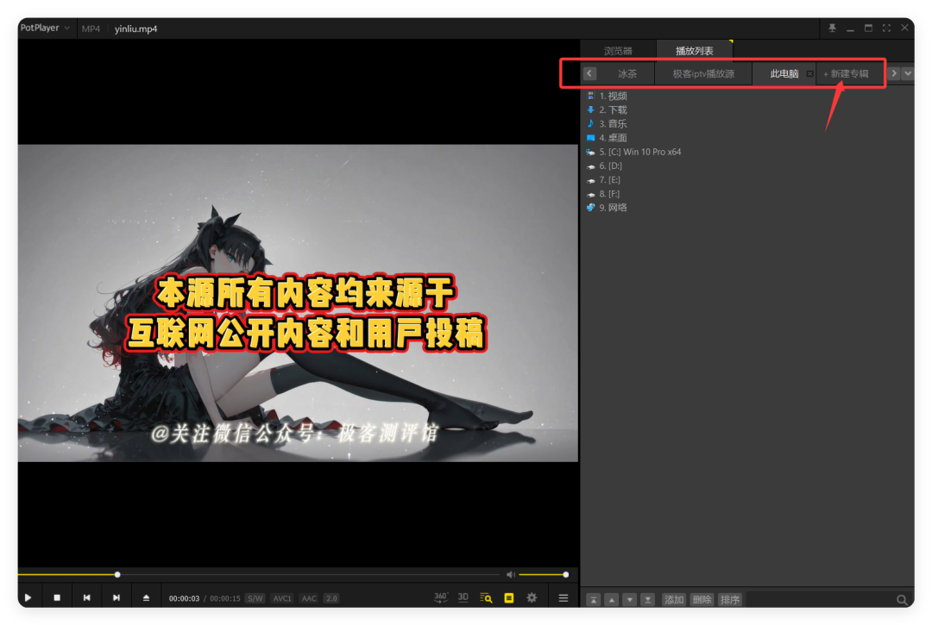Click the video display area
Screen dimensions: 932x625
click(298, 303)
